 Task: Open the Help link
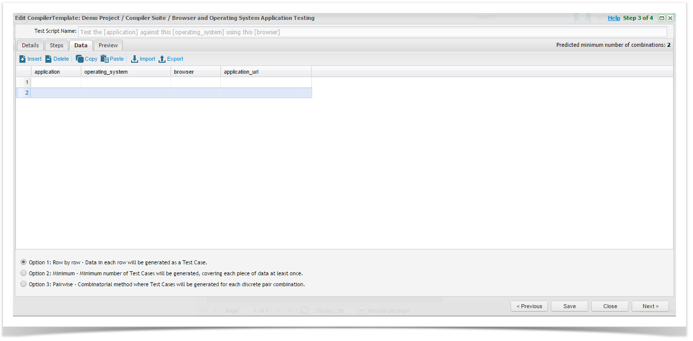[x=614, y=18]
